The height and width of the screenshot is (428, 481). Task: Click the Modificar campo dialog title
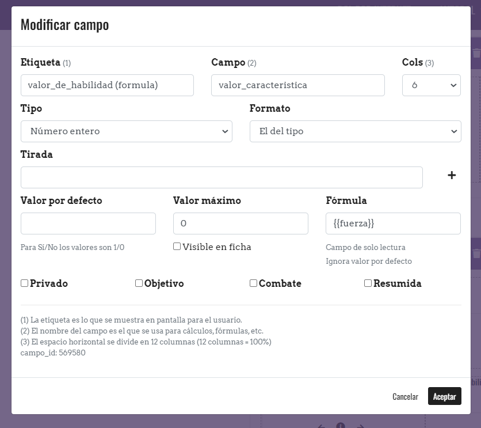click(64, 25)
